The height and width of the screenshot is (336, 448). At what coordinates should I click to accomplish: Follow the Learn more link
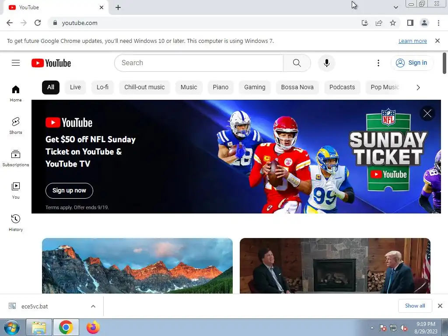point(413,41)
